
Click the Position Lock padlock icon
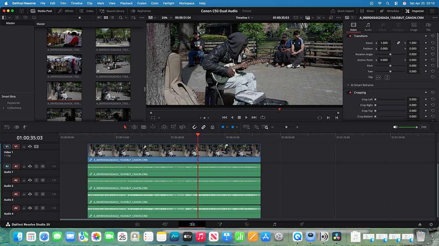212,127
